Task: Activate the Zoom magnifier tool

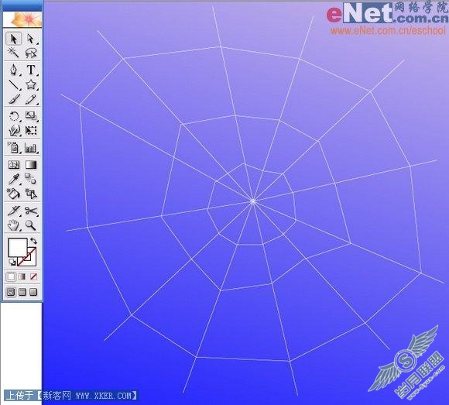Action: 31,225
